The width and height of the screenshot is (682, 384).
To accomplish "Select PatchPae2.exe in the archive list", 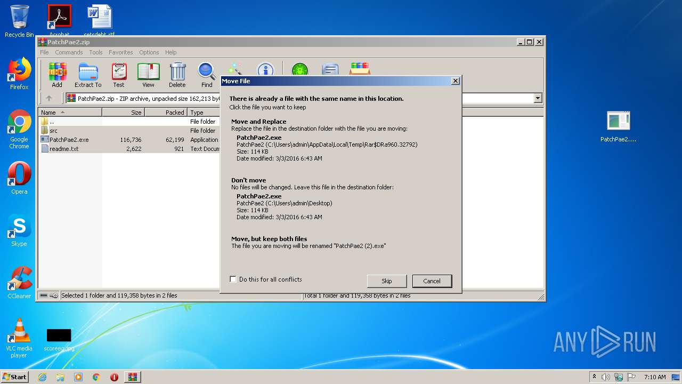I will click(x=129, y=140).
